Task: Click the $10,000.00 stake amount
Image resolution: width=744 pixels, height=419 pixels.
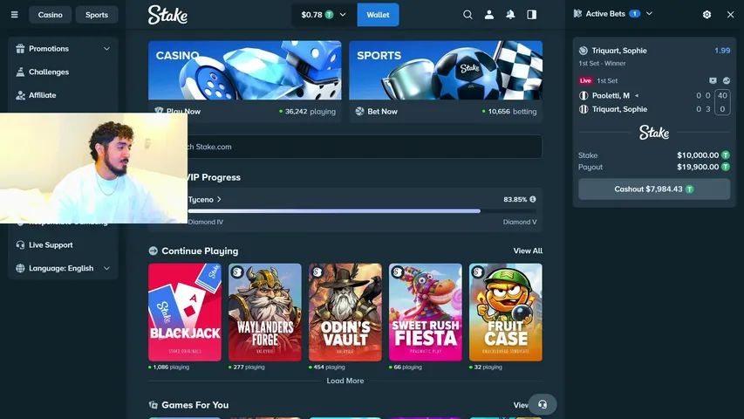Action: [698, 155]
